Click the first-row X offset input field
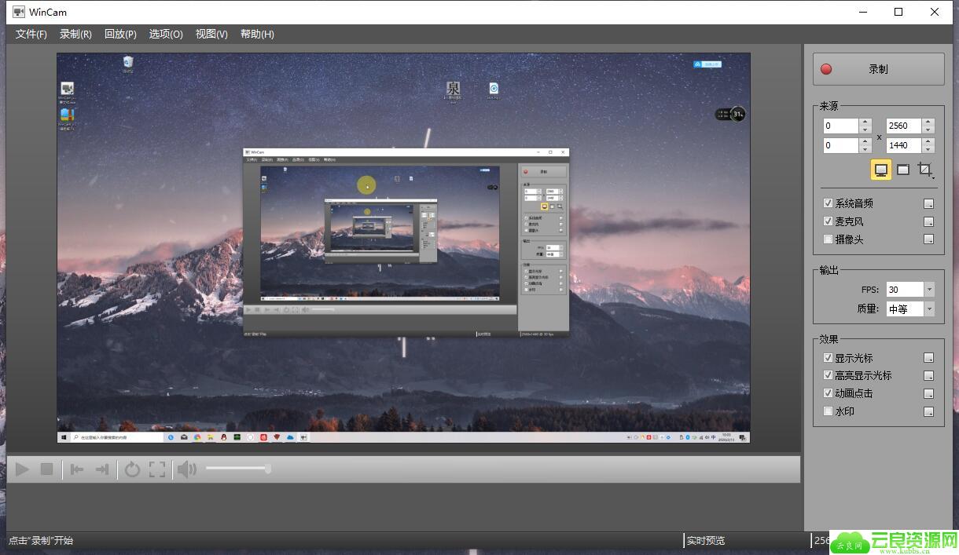 point(841,126)
